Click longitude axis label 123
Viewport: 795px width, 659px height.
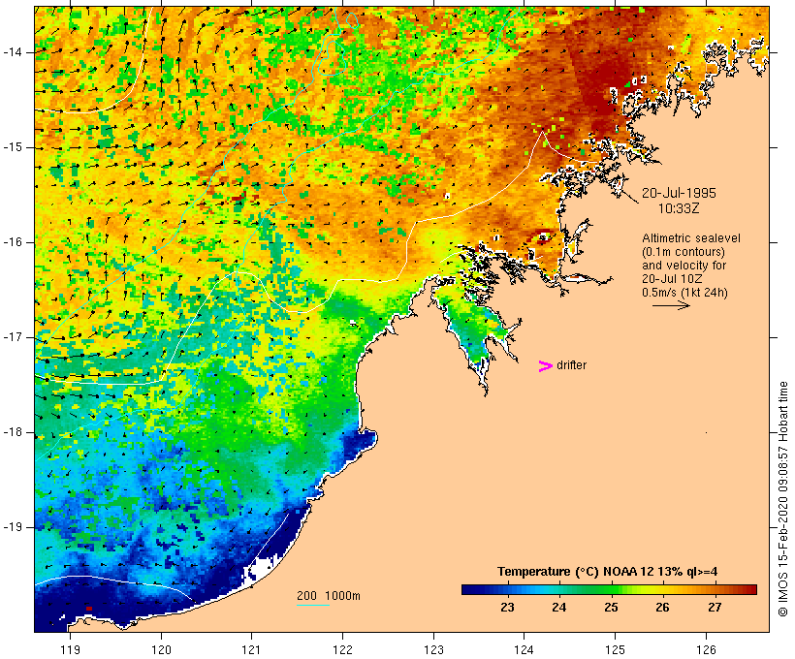[x=433, y=649]
